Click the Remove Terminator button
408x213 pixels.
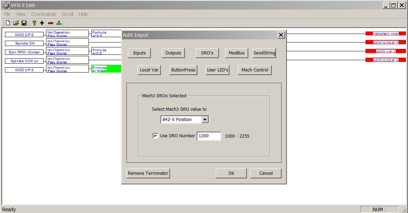(x=148, y=173)
